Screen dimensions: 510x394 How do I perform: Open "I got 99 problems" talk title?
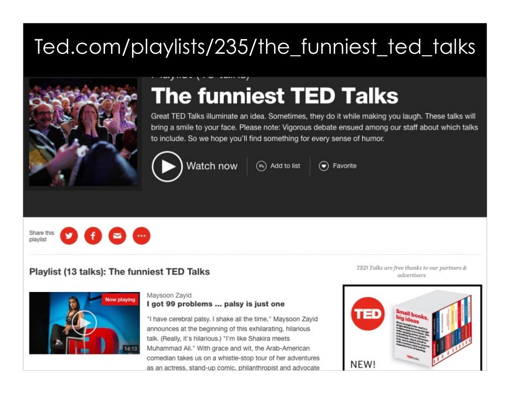(216, 304)
